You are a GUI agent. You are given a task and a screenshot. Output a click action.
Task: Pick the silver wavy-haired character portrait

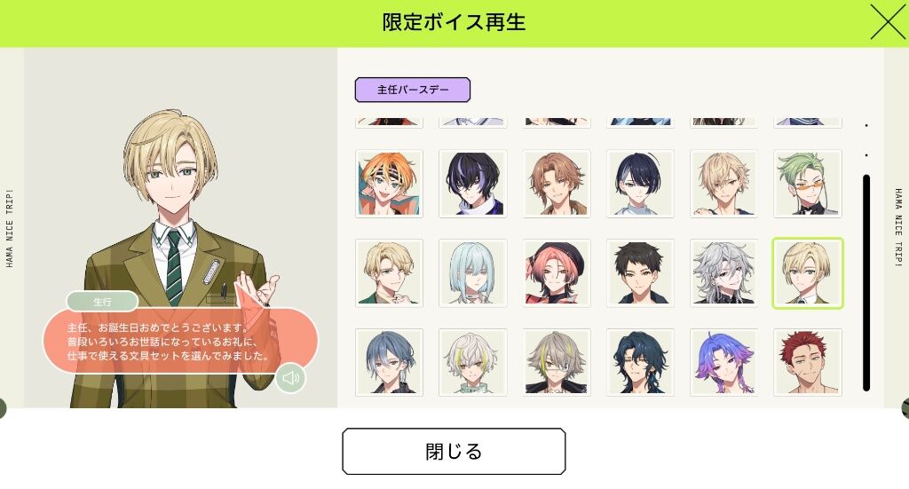tap(724, 272)
